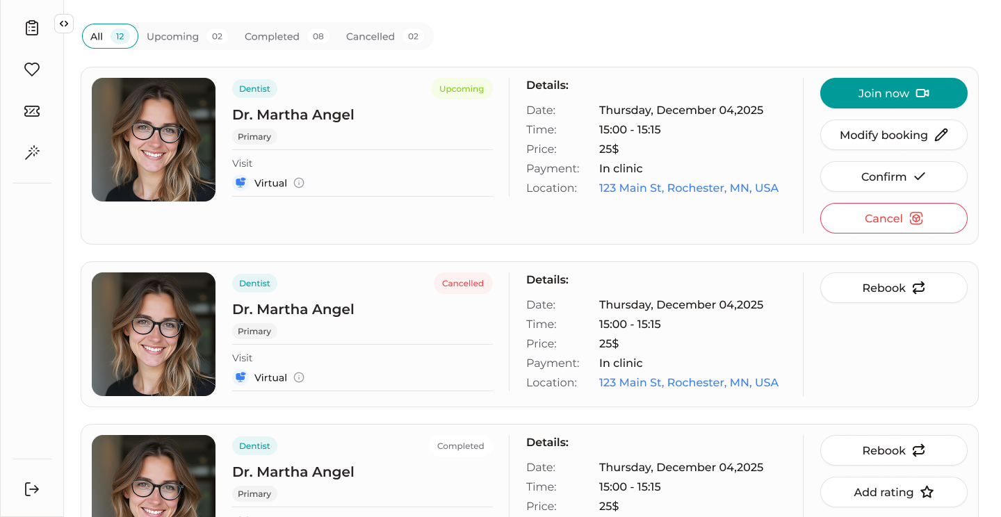This screenshot has width=1001, height=517.
Task: Click the info icon beside Virtual in Upcoming card
Action: [299, 183]
